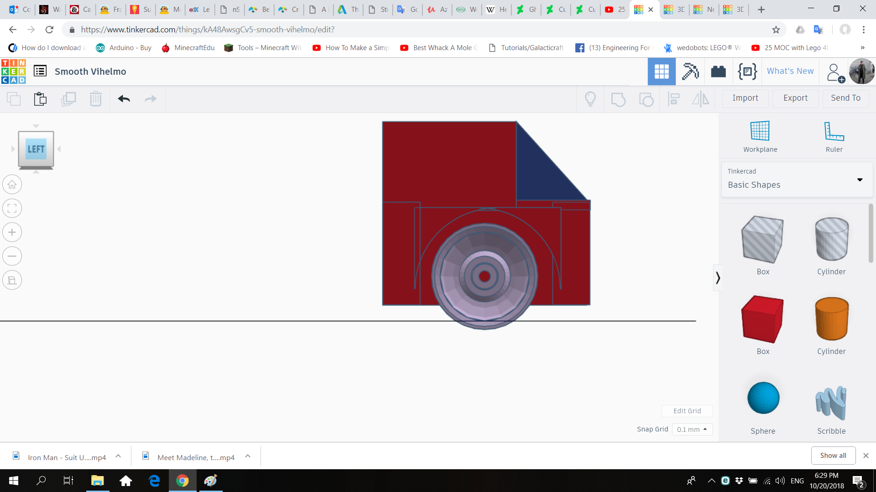876x492 pixels.
Task: Click the Zoom in button
Action: (12, 232)
